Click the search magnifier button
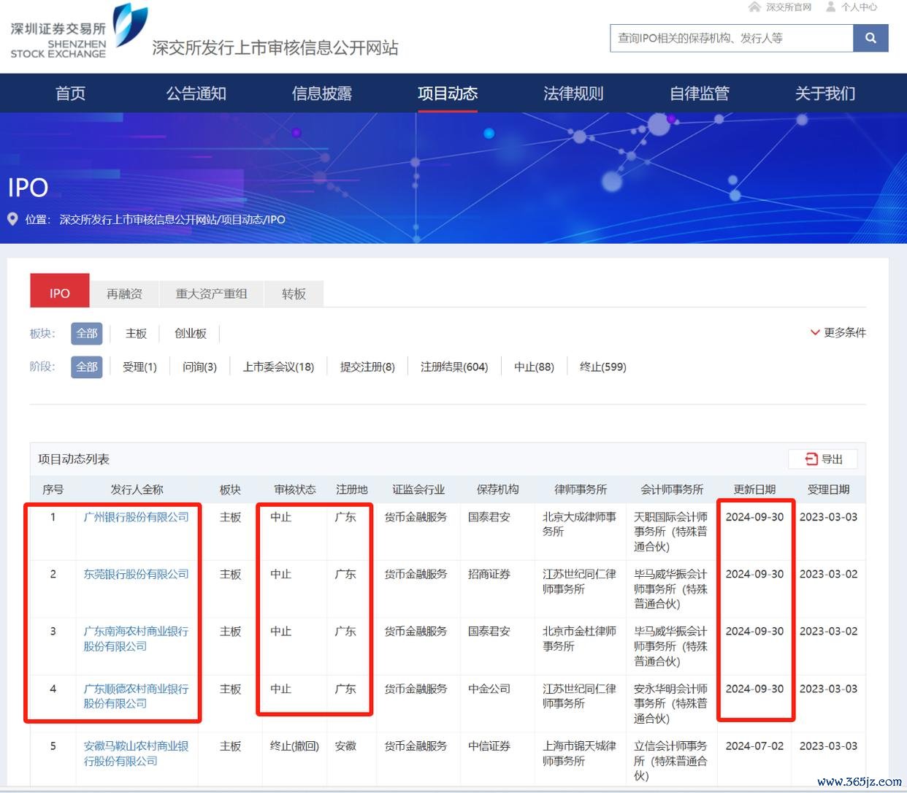This screenshot has height=793, width=907. pyautogui.click(x=870, y=38)
